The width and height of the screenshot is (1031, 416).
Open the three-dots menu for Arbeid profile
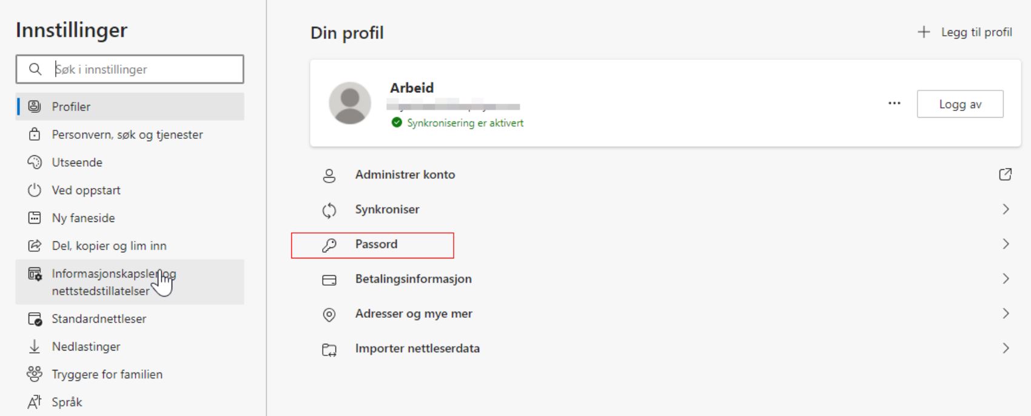coord(894,104)
